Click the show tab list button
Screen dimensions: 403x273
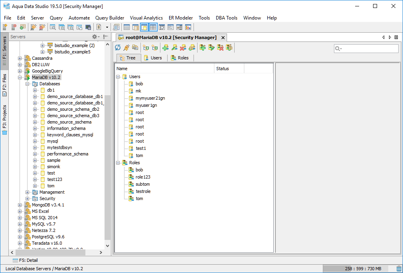[396, 37]
